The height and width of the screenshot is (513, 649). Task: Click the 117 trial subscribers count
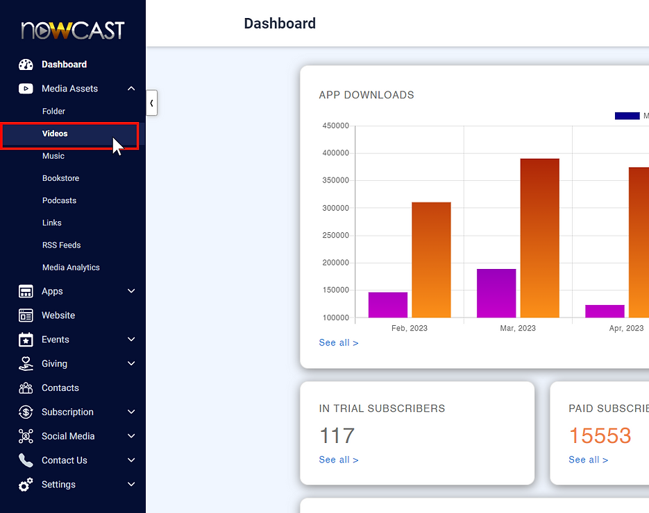click(337, 435)
